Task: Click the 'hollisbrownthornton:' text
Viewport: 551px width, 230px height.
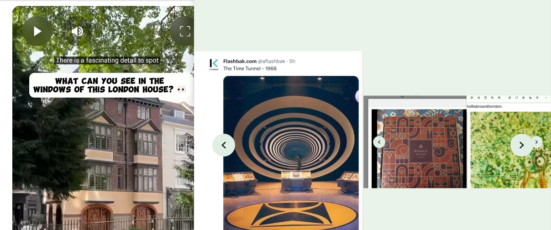Action: click(485, 106)
